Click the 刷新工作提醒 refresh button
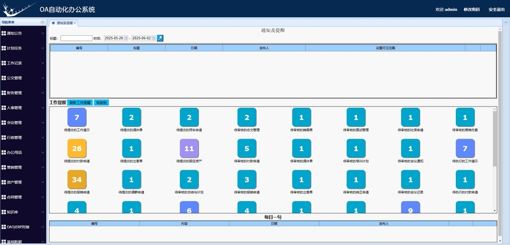Image resolution: width=510 pixels, height=245 pixels. 80,103
